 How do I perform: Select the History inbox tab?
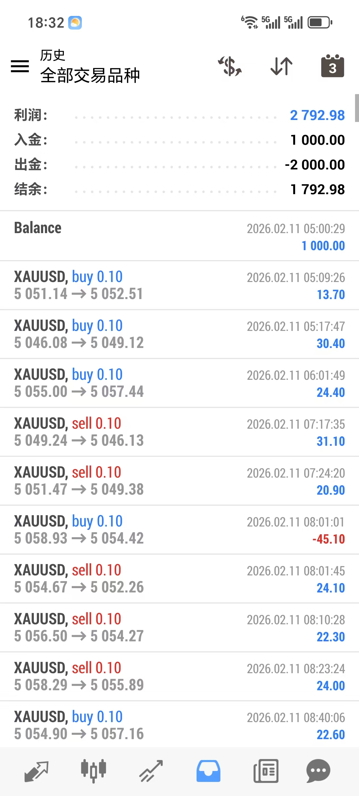click(208, 771)
